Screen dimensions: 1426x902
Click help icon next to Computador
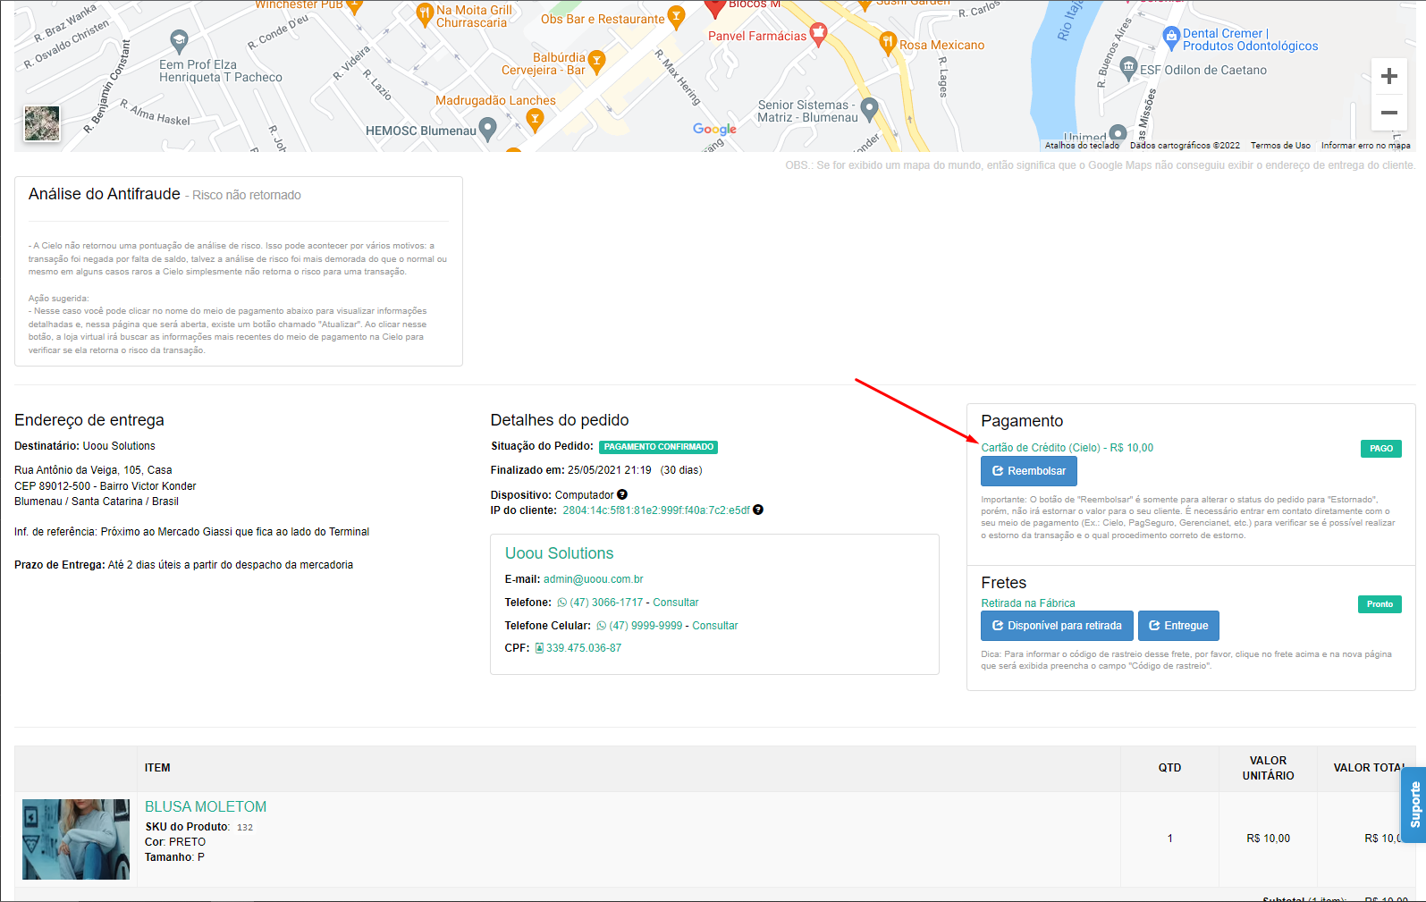(622, 494)
